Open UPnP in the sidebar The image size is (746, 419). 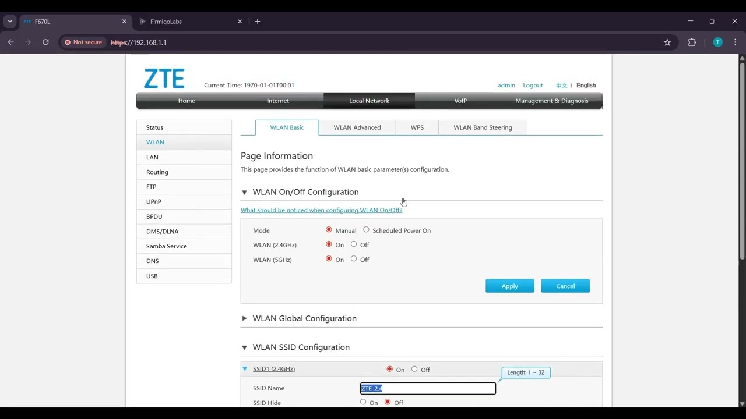tap(184, 201)
